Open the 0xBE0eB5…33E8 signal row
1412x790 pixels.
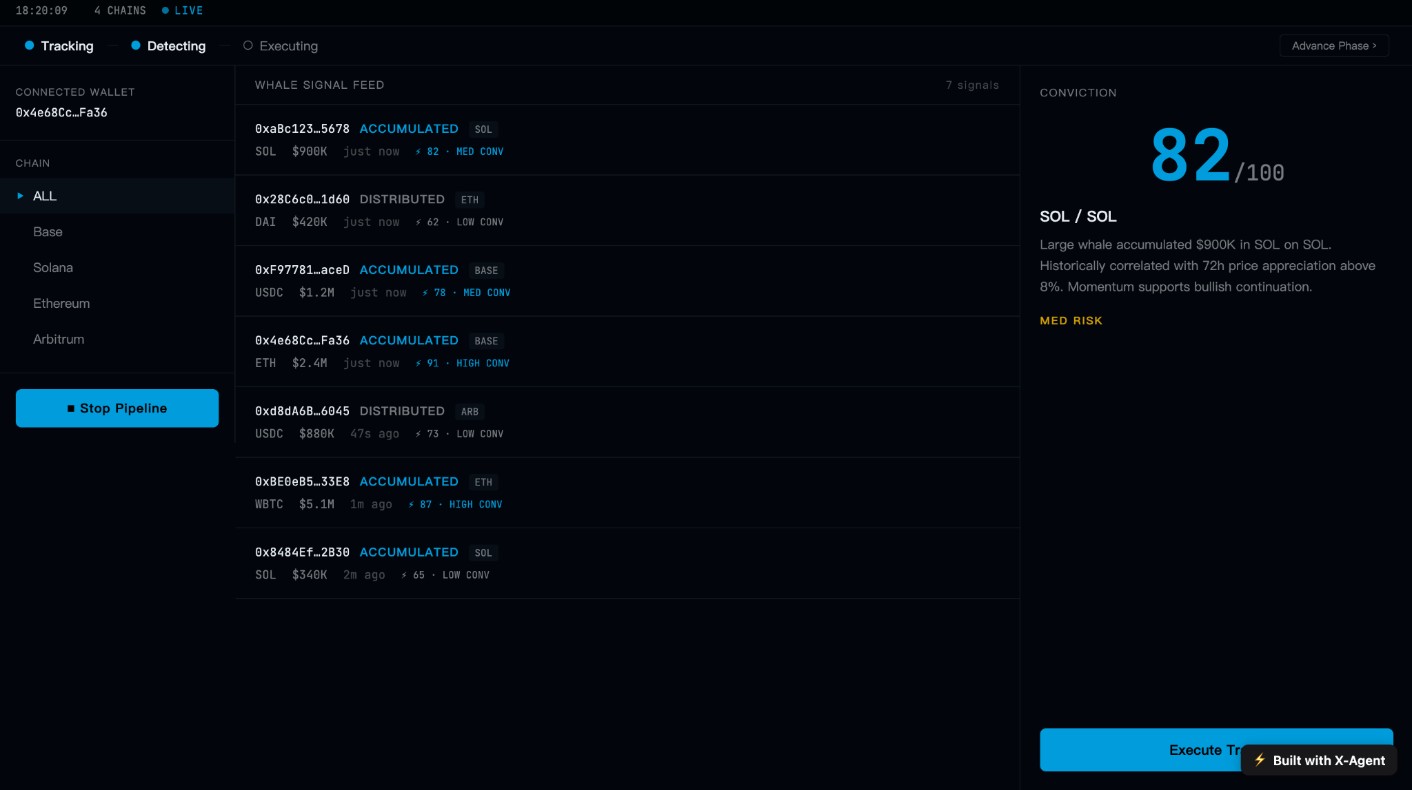(627, 492)
